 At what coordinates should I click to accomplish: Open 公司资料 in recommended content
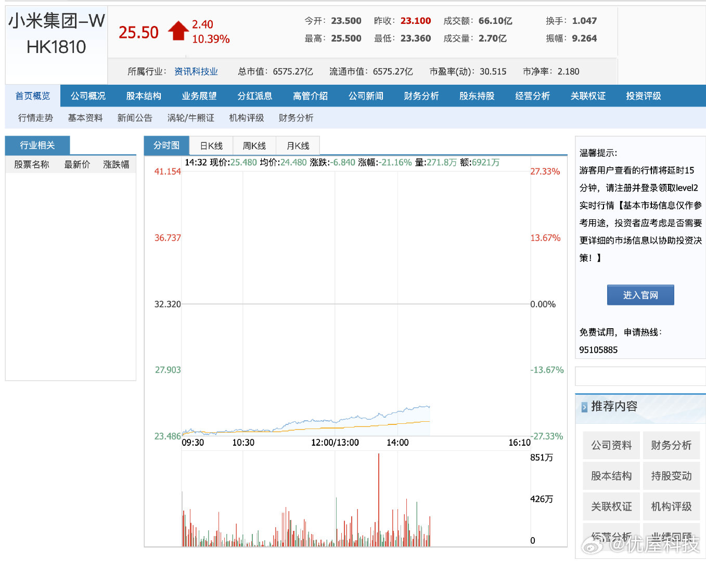tap(611, 445)
